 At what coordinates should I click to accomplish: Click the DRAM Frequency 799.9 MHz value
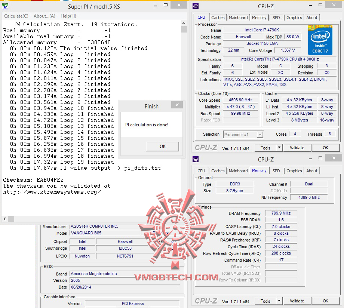[x=281, y=213]
